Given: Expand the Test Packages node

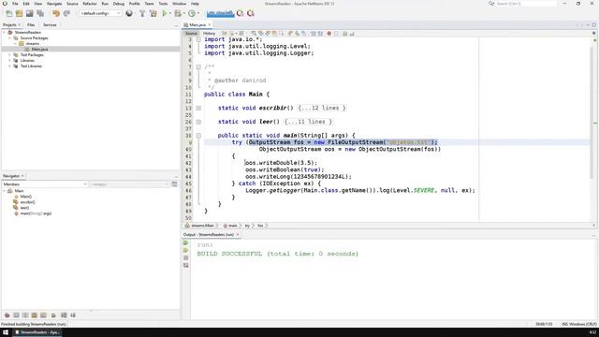Looking at the screenshot, I should coord(10,55).
